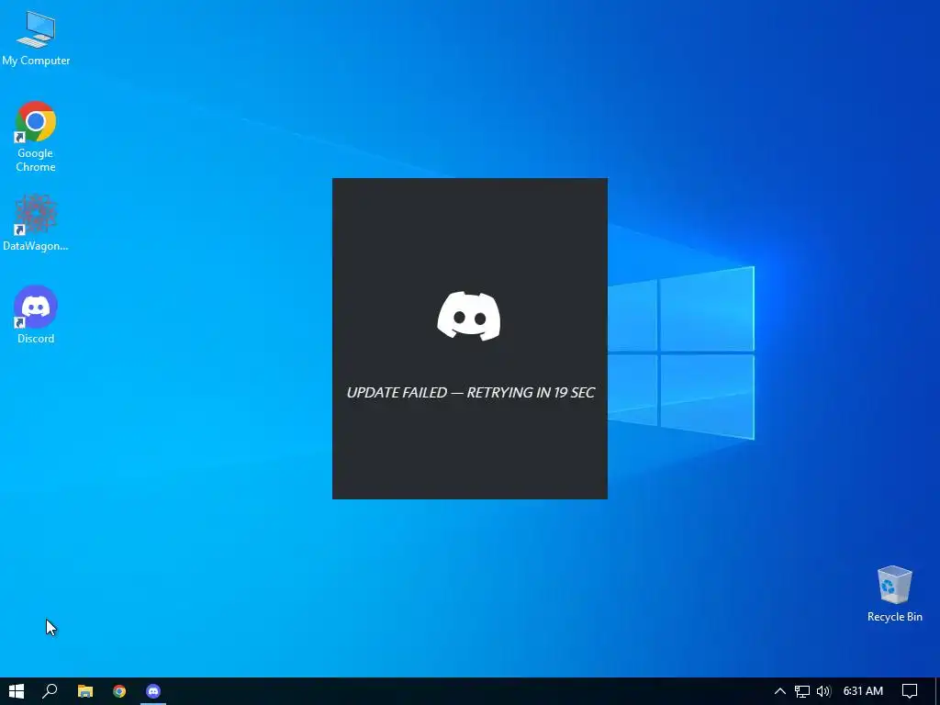Click the Discord logo in updater window
This screenshot has height=705, width=940.
click(x=469, y=316)
